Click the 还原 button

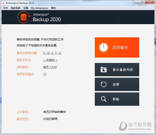tap(117, 84)
